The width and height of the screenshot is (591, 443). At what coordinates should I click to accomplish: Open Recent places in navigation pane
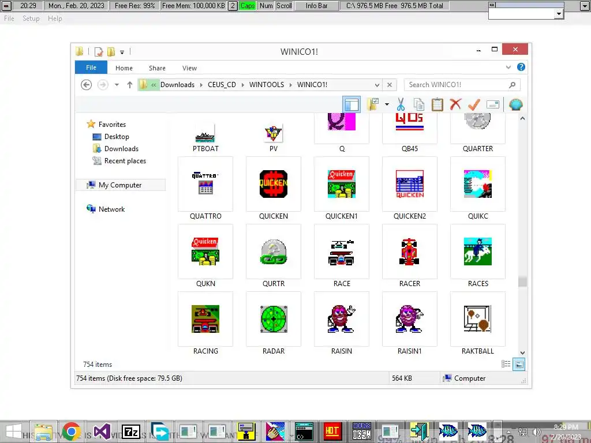[125, 160]
